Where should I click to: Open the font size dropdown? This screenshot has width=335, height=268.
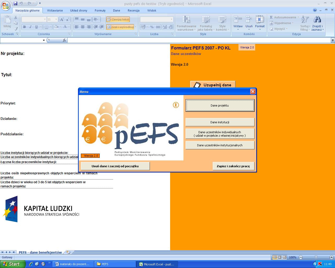point(56,19)
